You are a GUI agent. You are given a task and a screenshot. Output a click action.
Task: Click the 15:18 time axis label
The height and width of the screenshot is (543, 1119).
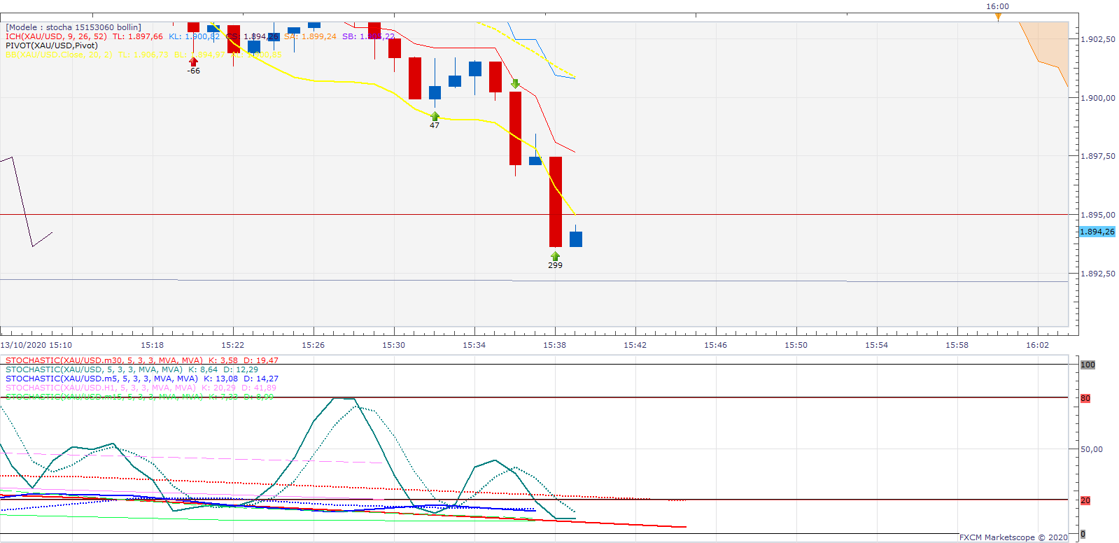(153, 345)
